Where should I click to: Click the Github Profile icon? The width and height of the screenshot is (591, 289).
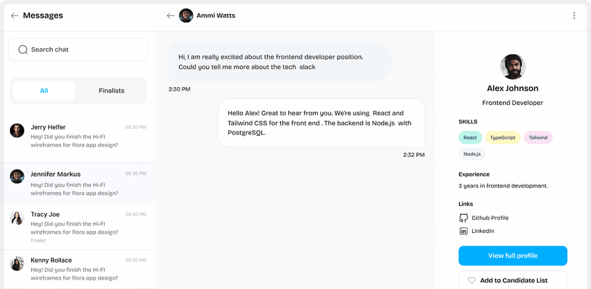(x=464, y=218)
